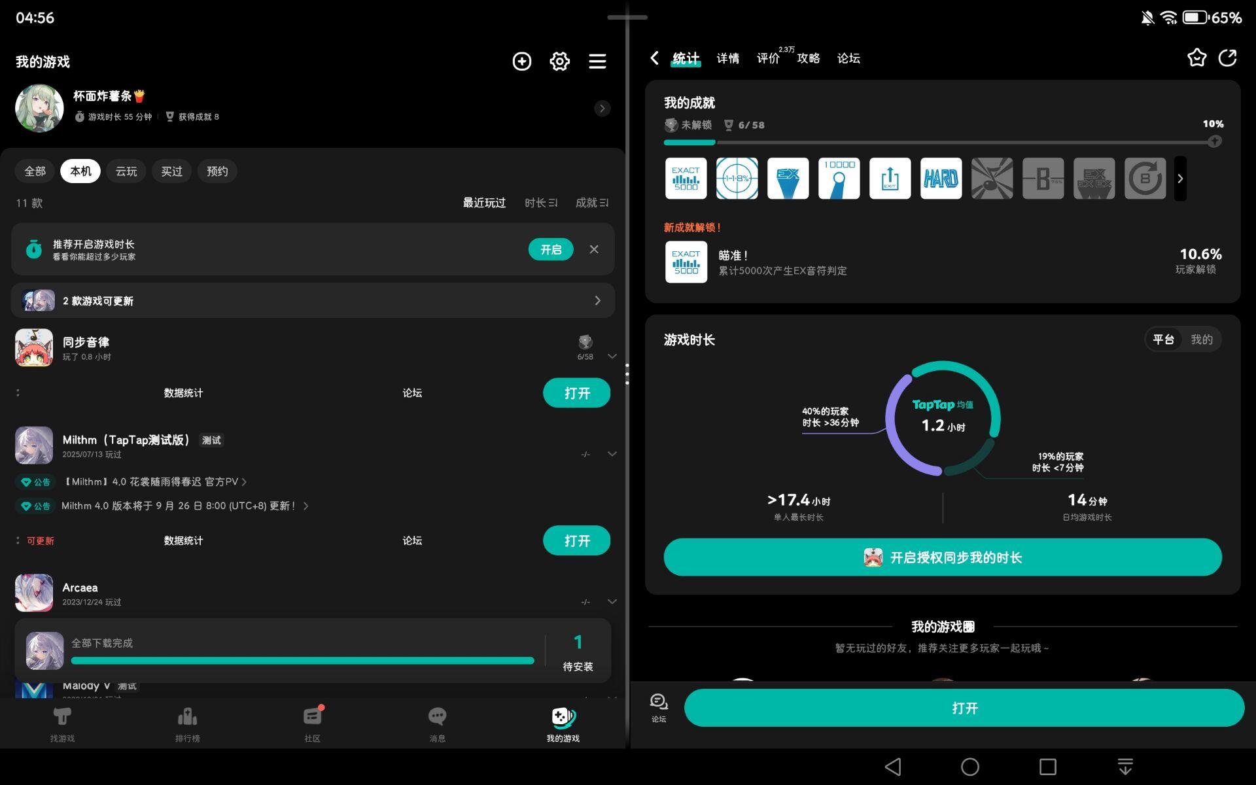Switch to the 详情 tab
Viewport: 1256px width, 785px height.
(727, 59)
